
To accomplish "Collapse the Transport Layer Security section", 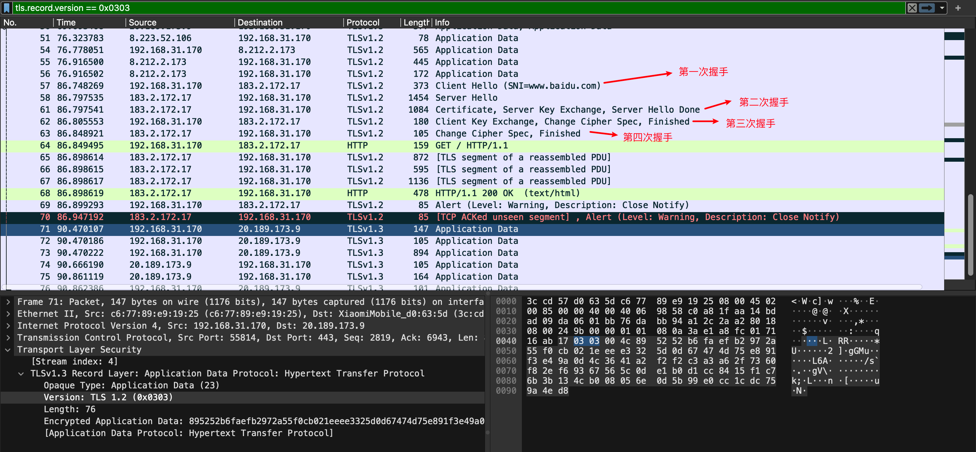I will (x=8, y=350).
